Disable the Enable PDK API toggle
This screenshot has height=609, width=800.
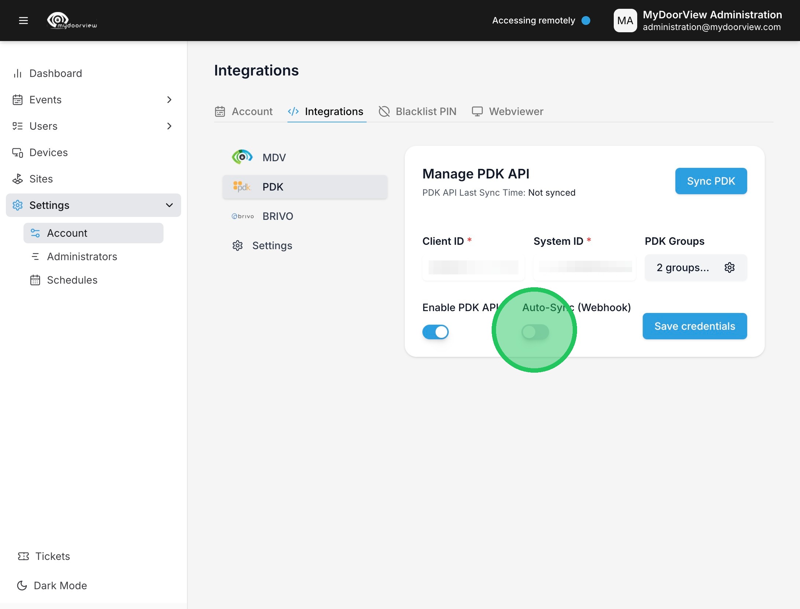[x=436, y=332]
